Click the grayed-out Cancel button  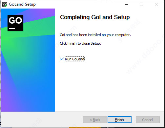click(148, 120)
